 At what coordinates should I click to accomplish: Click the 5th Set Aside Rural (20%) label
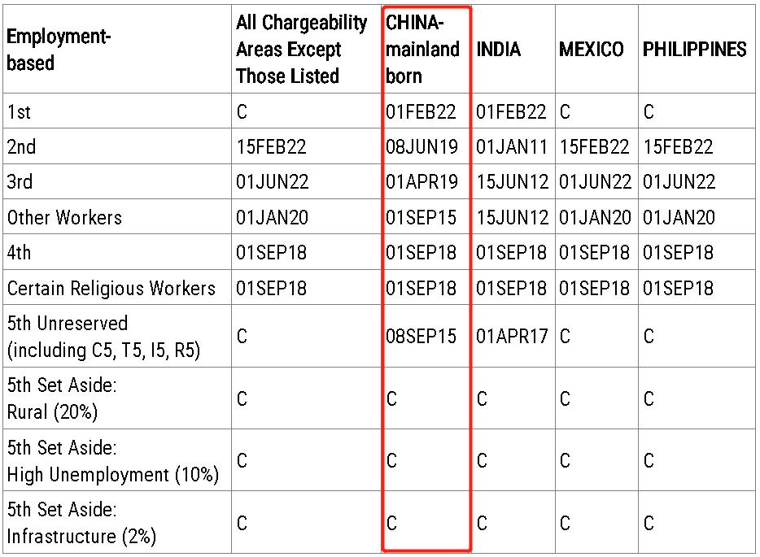[62, 398]
